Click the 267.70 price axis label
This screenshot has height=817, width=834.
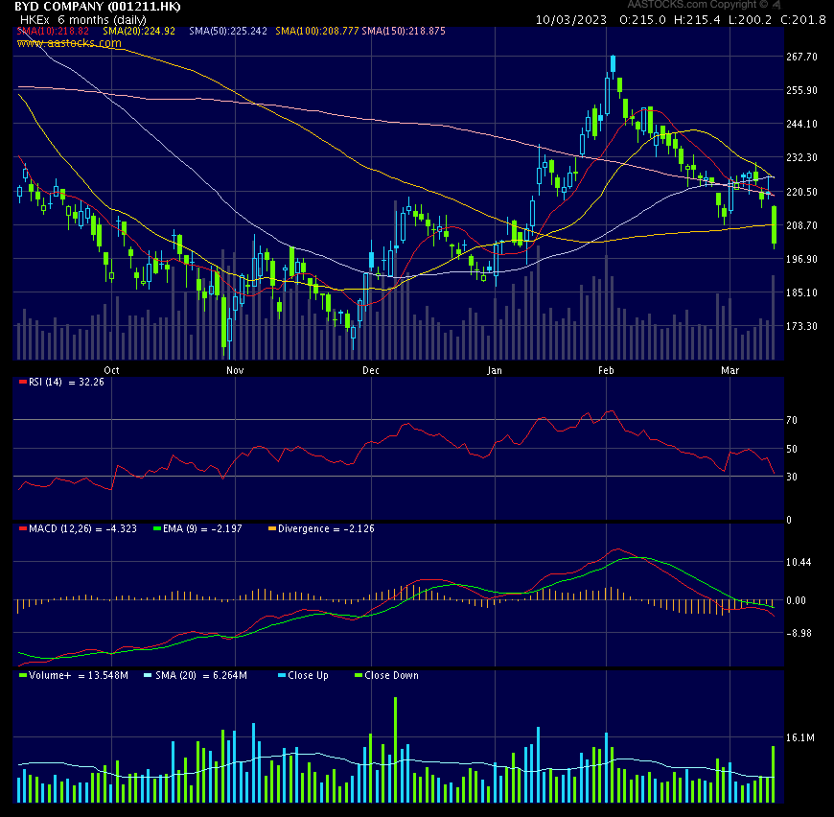[801, 57]
